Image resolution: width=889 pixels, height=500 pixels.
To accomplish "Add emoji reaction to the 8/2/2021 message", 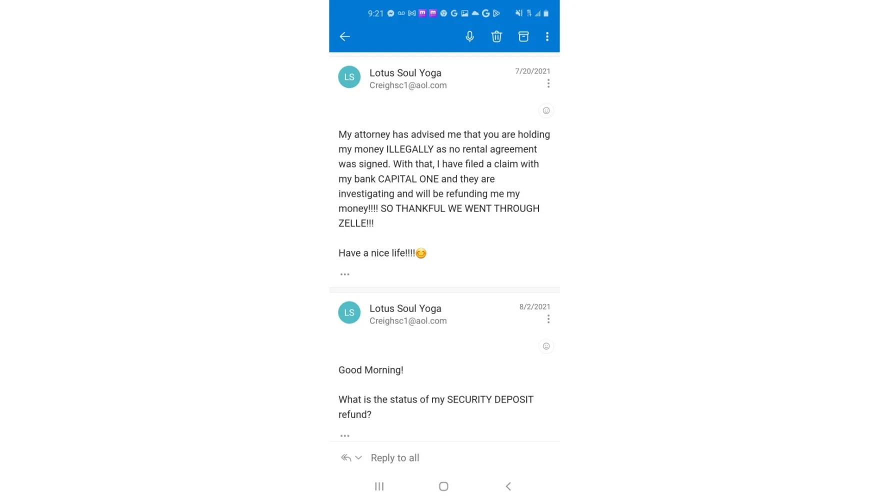I will coord(546,346).
